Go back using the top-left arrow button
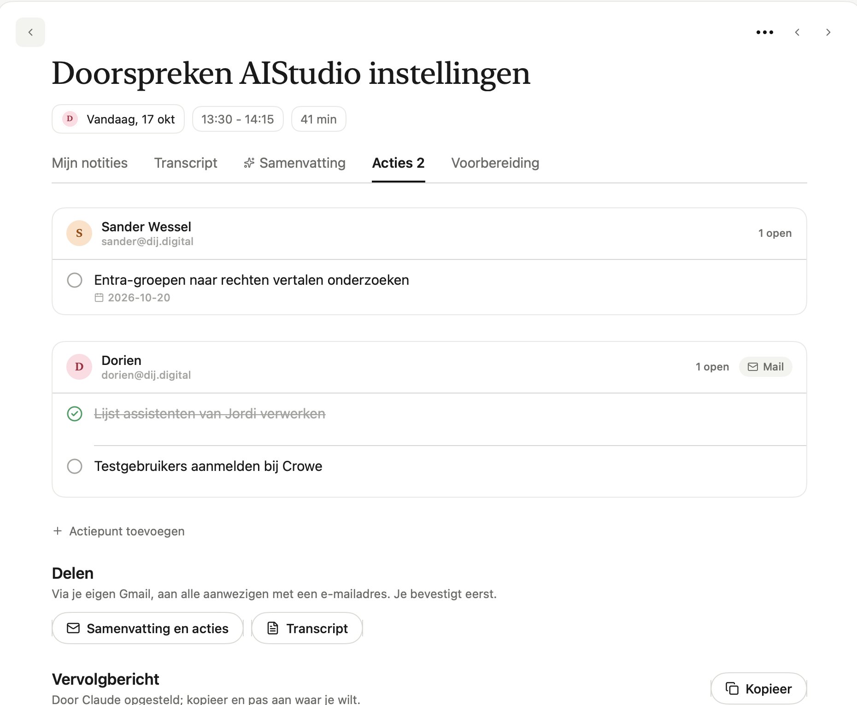Viewport: 857px width, 705px height. 30,32
